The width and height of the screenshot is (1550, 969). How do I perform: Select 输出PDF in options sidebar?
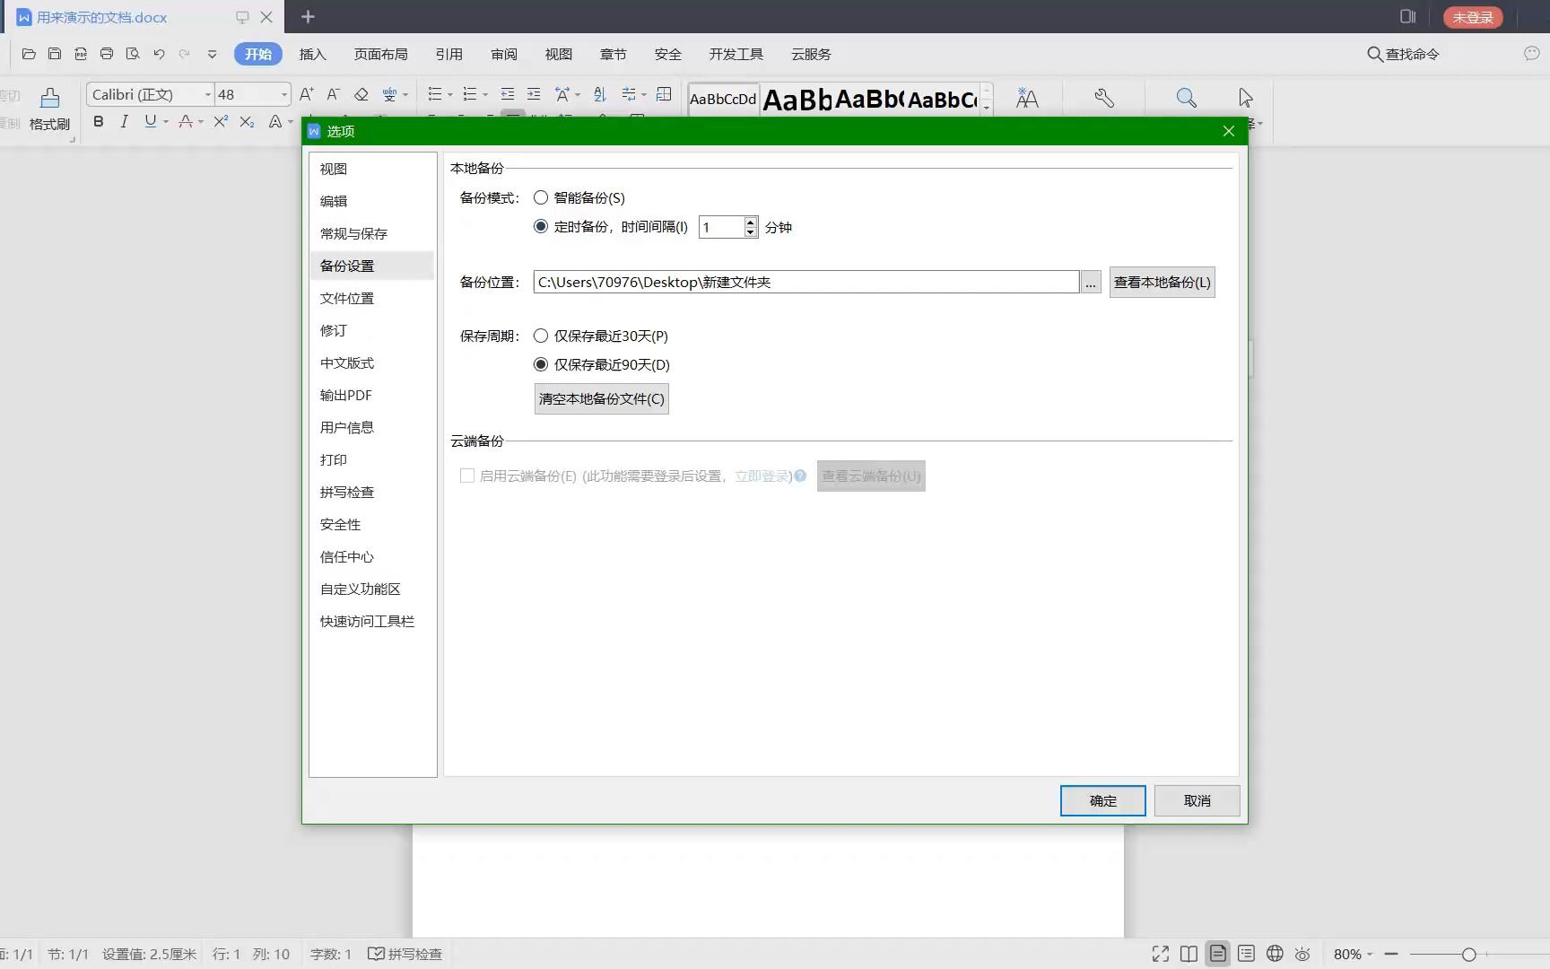pos(371,395)
